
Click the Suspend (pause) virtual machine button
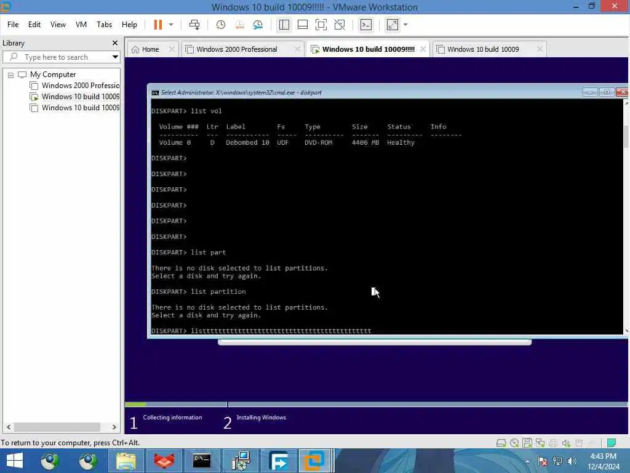pos(158,25)
